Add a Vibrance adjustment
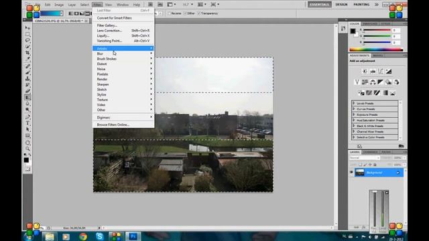429x241 pixels. [x=357, y=82]
